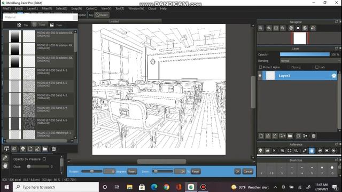342x192 pixels.
Task: Add new layer in Layer panel
Action: pos(261,136)
